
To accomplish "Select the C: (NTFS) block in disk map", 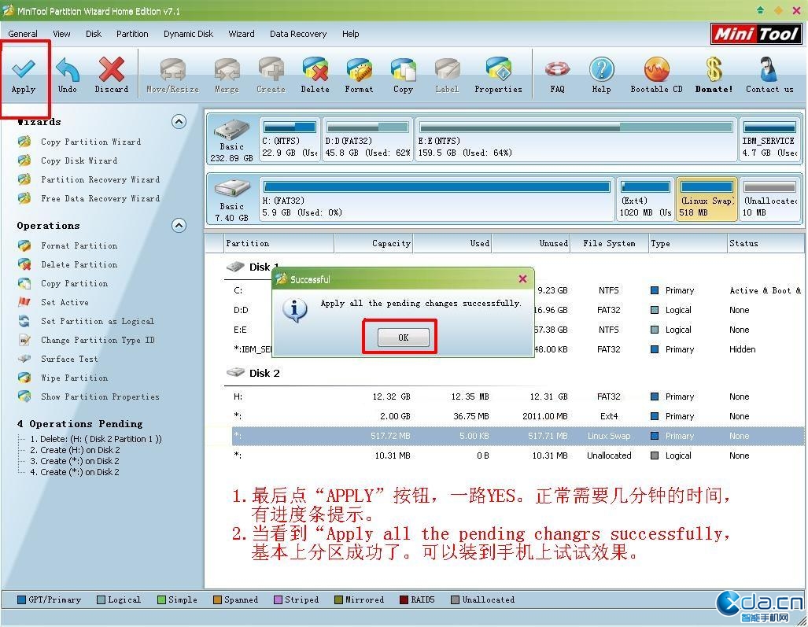I will pyautogui.click(x=290, y=138).
